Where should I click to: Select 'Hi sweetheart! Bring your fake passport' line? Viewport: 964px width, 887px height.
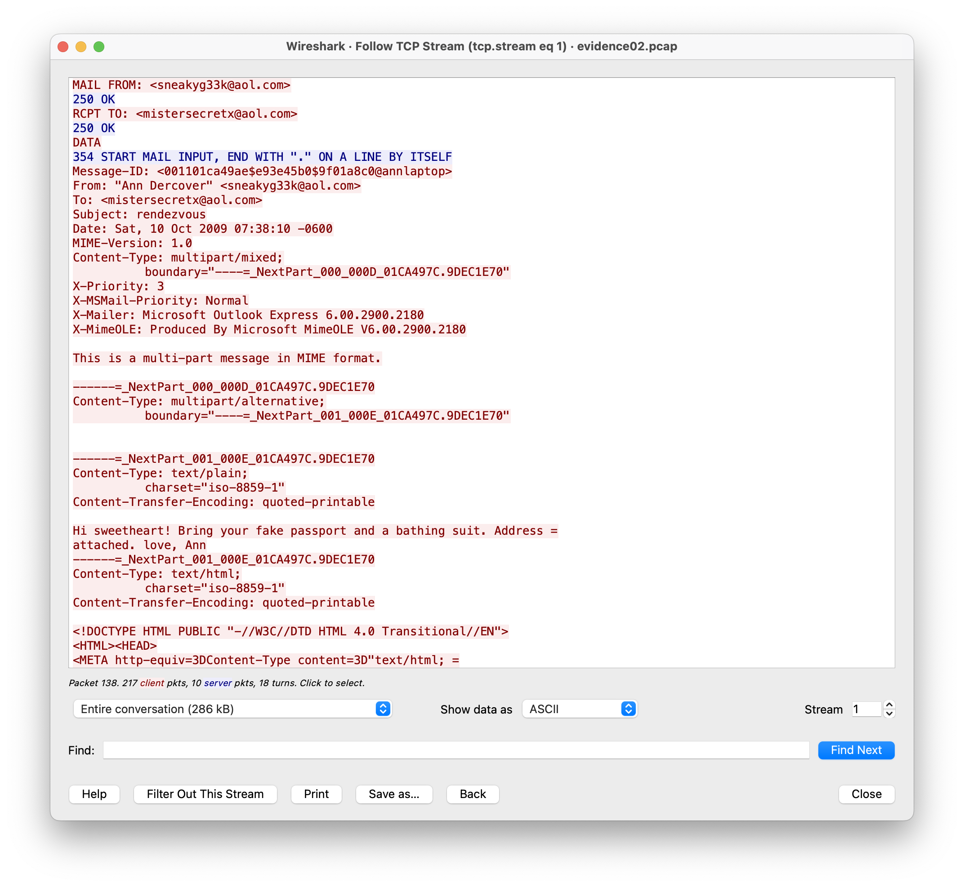[315, 531]
